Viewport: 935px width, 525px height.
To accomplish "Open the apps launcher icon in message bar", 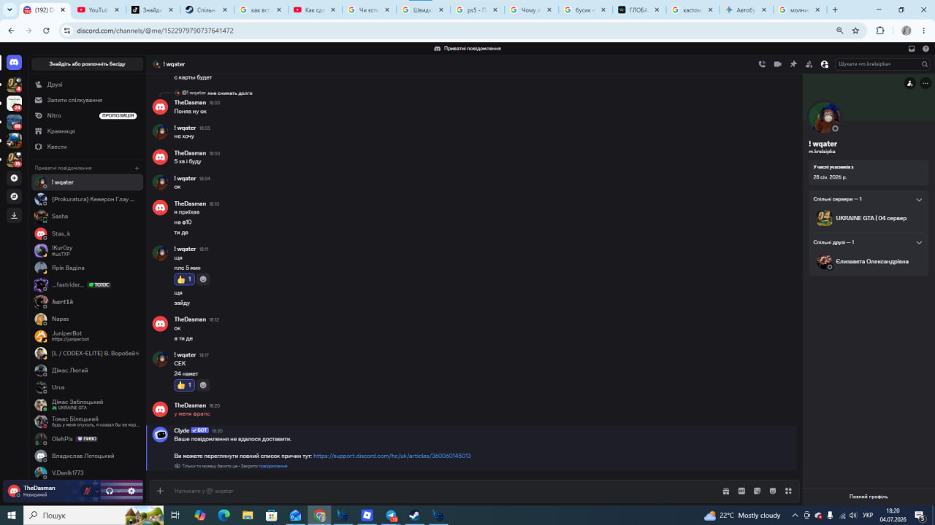I will click(x=788, y=491).
